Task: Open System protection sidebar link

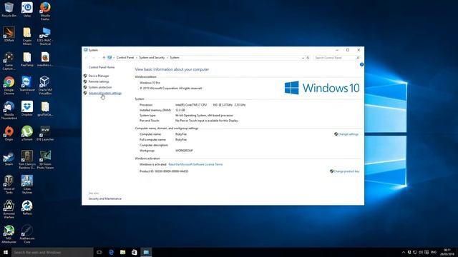Action: tap(100, 87)
